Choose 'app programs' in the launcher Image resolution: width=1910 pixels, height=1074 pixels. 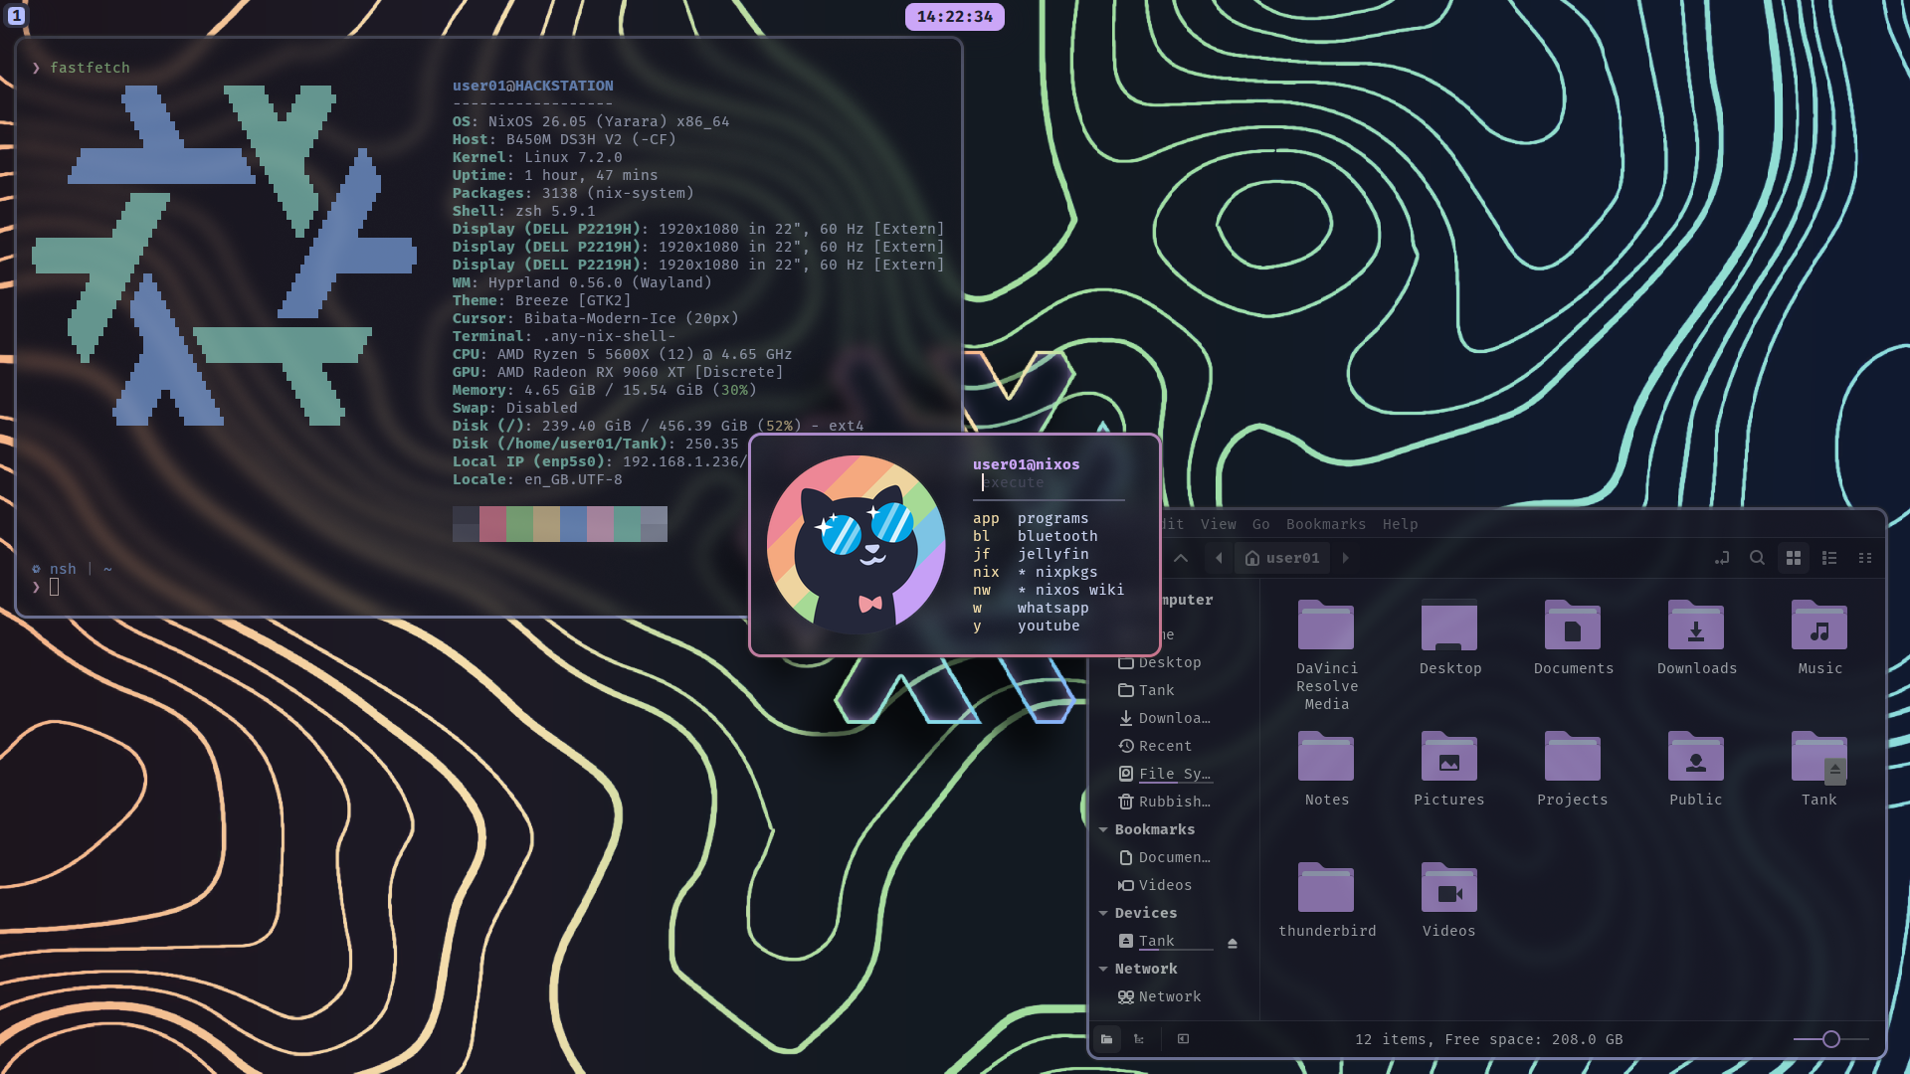click(x=1031, y=518)
